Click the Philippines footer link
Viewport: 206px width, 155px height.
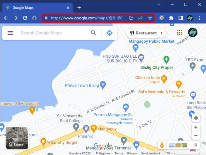tap(103, 153)
